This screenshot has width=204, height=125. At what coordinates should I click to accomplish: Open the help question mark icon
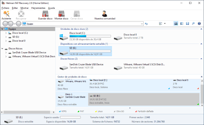pos(199,24)
